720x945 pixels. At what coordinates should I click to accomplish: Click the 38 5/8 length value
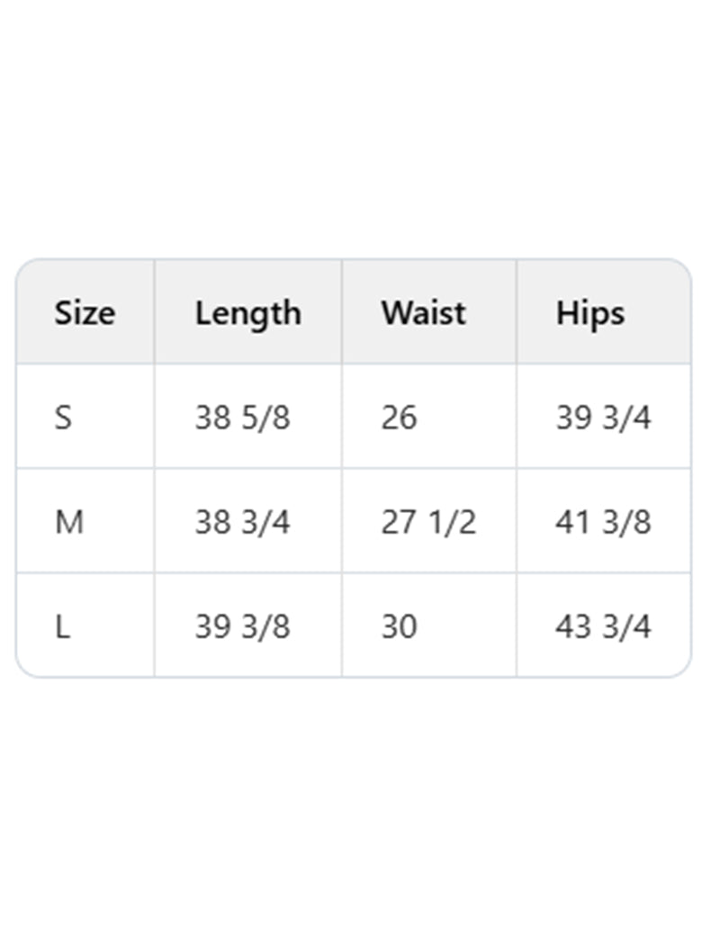coord(242,418)
